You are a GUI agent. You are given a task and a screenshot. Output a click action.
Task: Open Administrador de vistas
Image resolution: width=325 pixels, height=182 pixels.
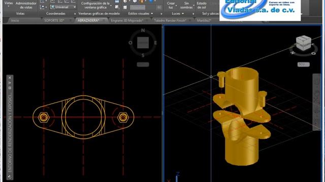tap(26, 5)
